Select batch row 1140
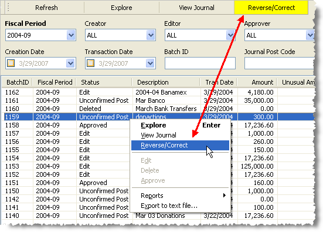The image size is (323, 232). 158,216
